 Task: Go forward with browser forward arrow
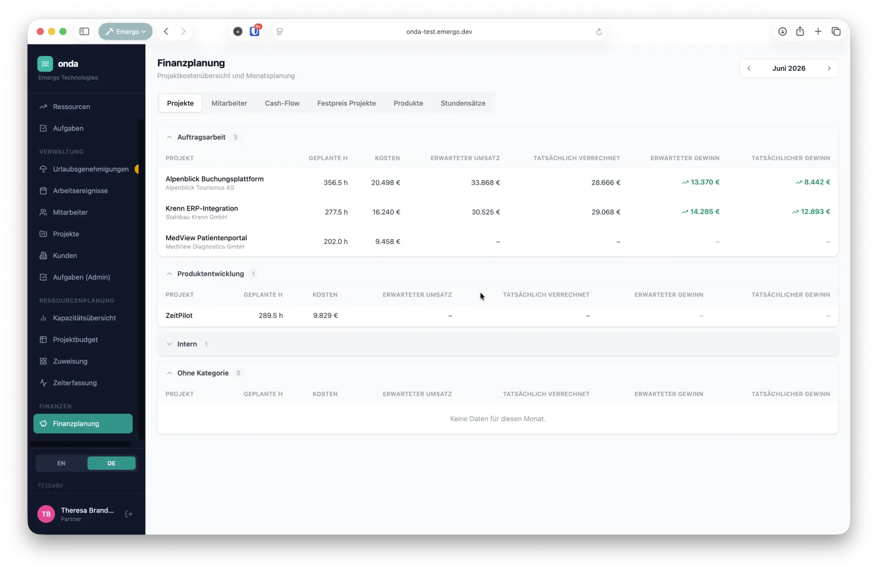[x=183, y=32]
